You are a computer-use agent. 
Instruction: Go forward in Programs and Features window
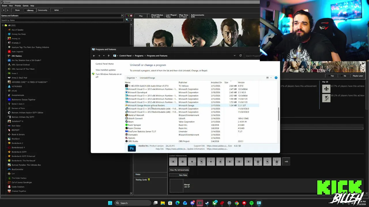tap(99, 56)
